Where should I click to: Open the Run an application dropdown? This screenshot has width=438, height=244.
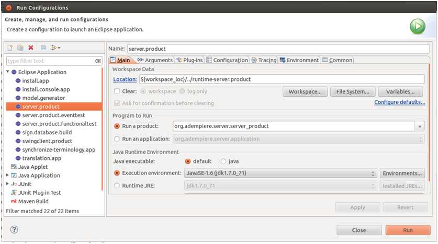[x=299, y=139]
